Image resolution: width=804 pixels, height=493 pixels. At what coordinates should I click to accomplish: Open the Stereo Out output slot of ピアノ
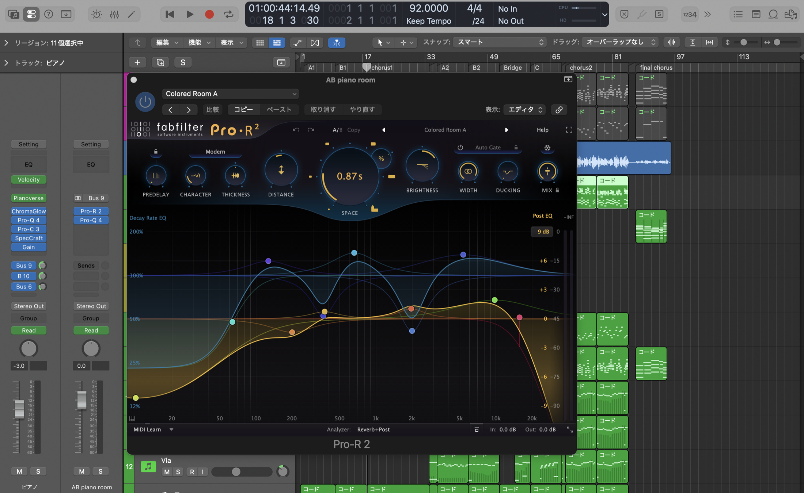click(x=29, y=306)
